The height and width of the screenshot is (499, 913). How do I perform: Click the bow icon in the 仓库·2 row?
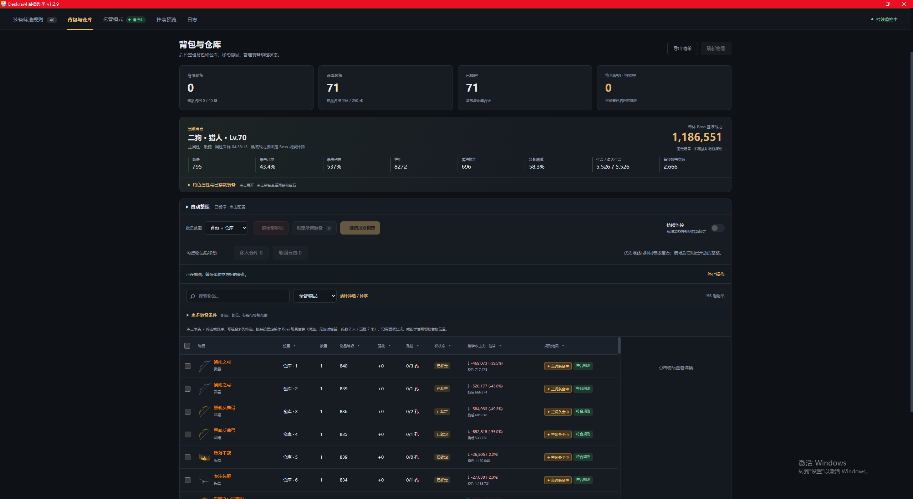pyautogui.click(x=204, y=389)
